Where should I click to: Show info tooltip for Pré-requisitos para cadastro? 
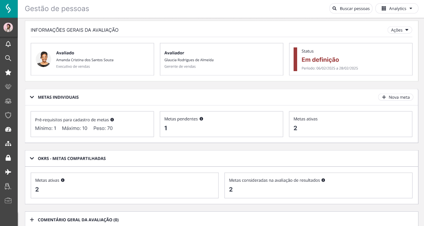click(x=112, y=119)
